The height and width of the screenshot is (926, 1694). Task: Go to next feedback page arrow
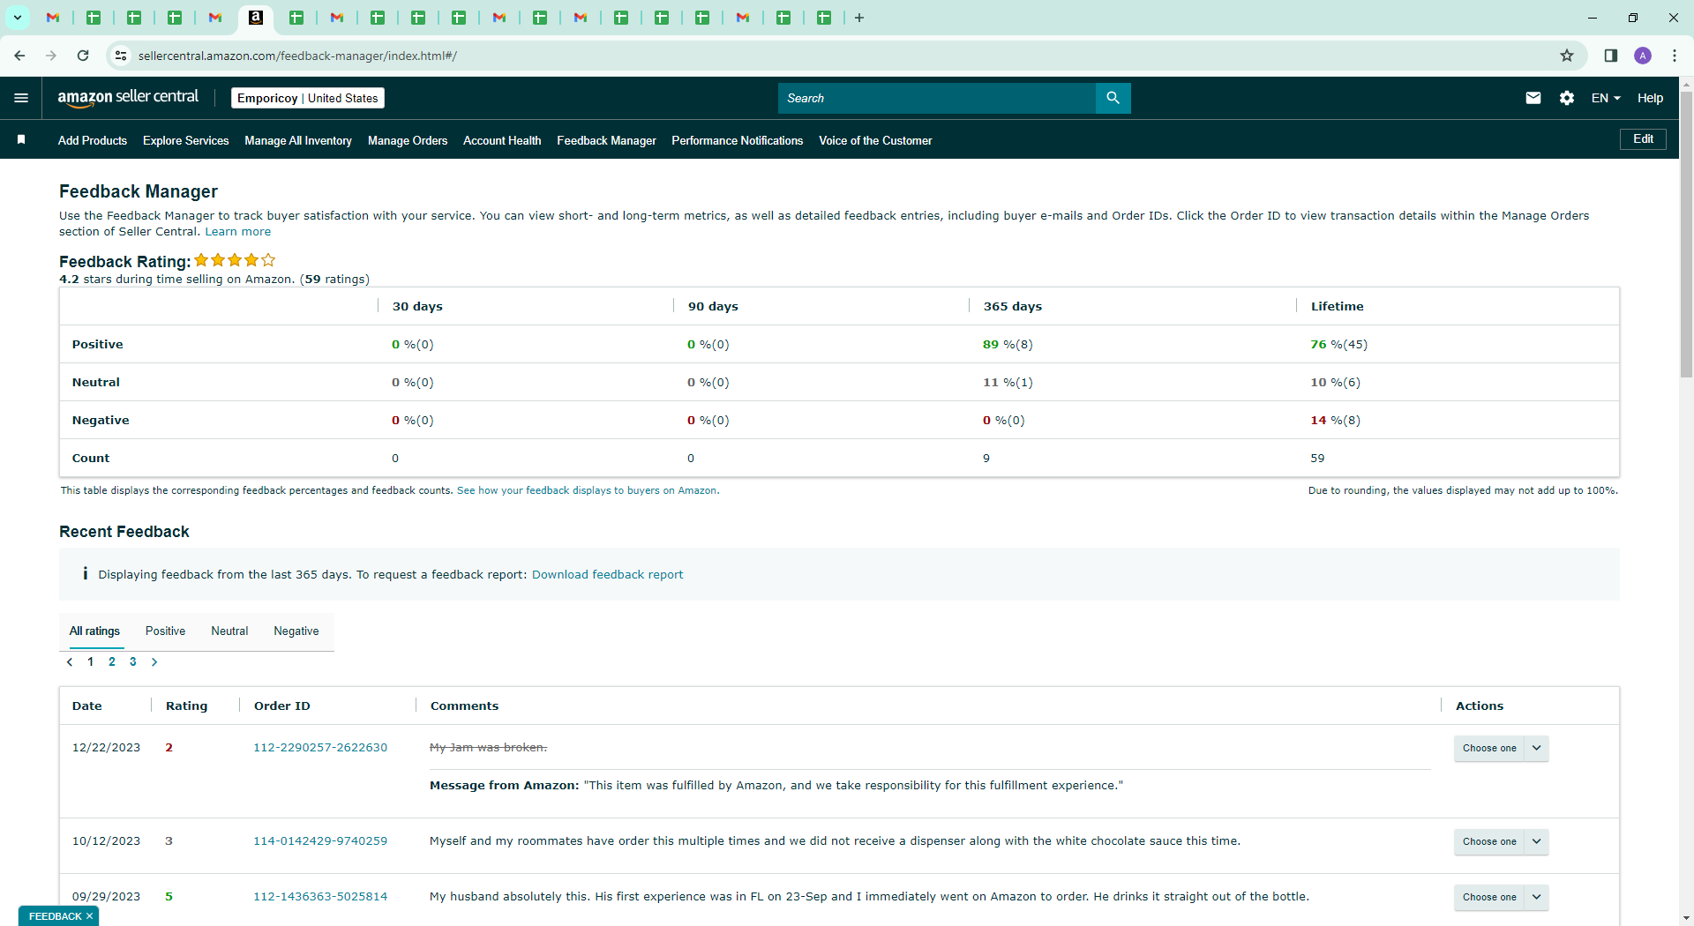(154, 661)
